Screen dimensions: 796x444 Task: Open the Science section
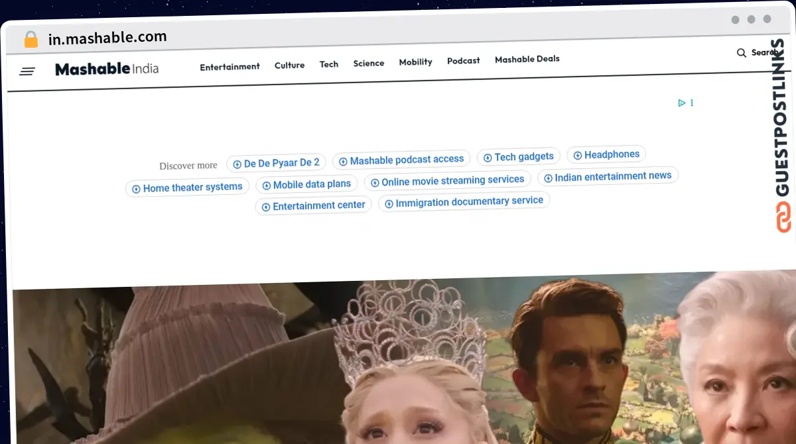tap(368, 63)
